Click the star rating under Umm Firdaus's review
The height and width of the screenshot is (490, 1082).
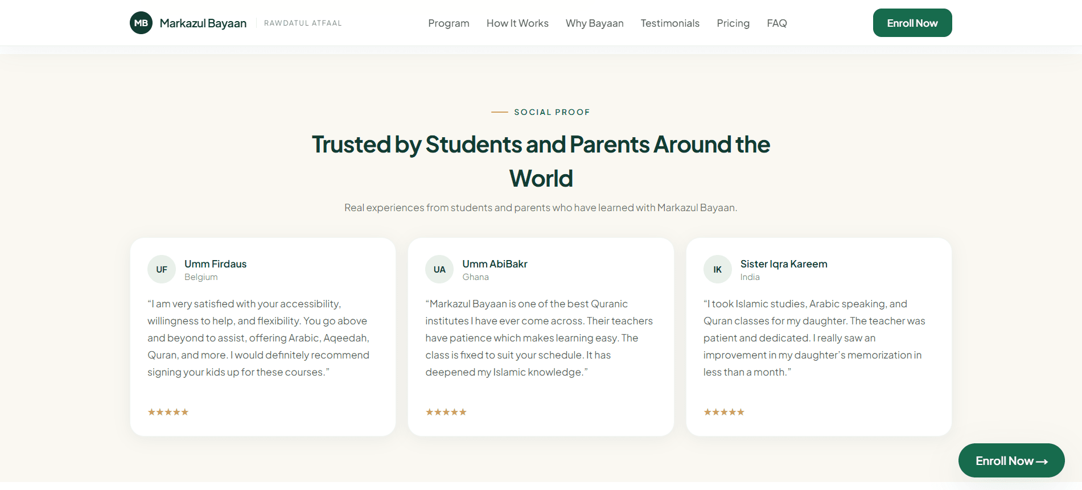pyautogui.click(x=168, y=412)
